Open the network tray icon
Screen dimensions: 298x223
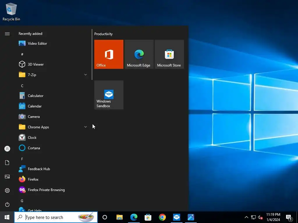[x=253, y=217]
